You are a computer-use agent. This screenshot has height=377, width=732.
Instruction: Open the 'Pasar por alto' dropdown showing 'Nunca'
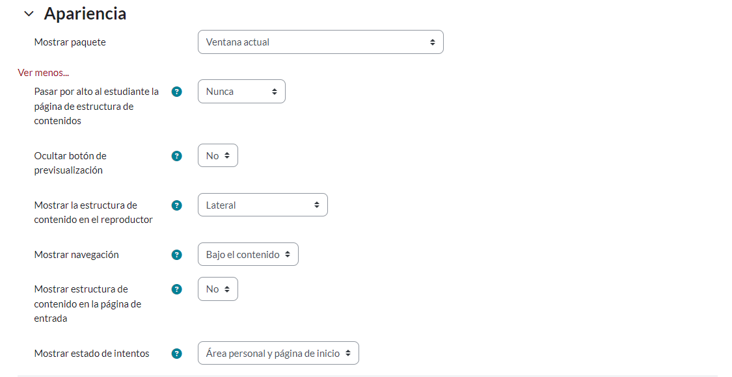pos(241,91)
